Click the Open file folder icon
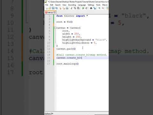The height and width of the screenshot is (115, 153). point(50,8)
